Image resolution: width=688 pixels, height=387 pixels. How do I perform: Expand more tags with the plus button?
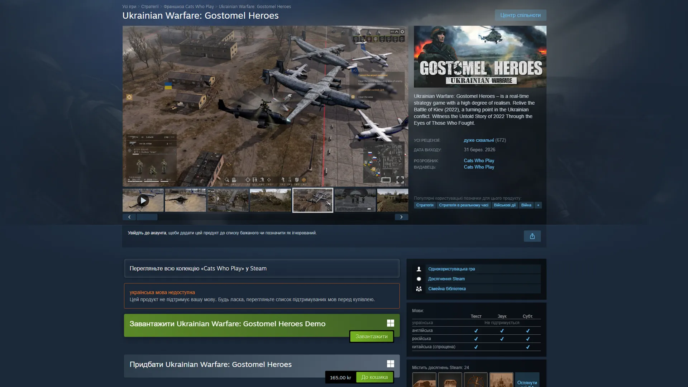[538, 205]
